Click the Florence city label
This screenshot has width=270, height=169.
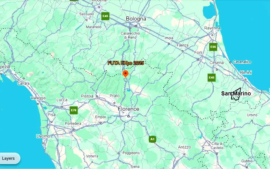[129, 109]
